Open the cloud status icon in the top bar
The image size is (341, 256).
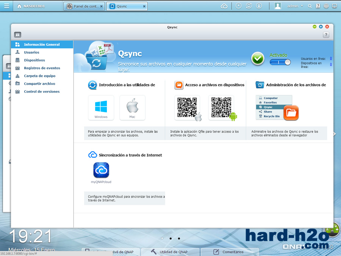coord(224,6)
